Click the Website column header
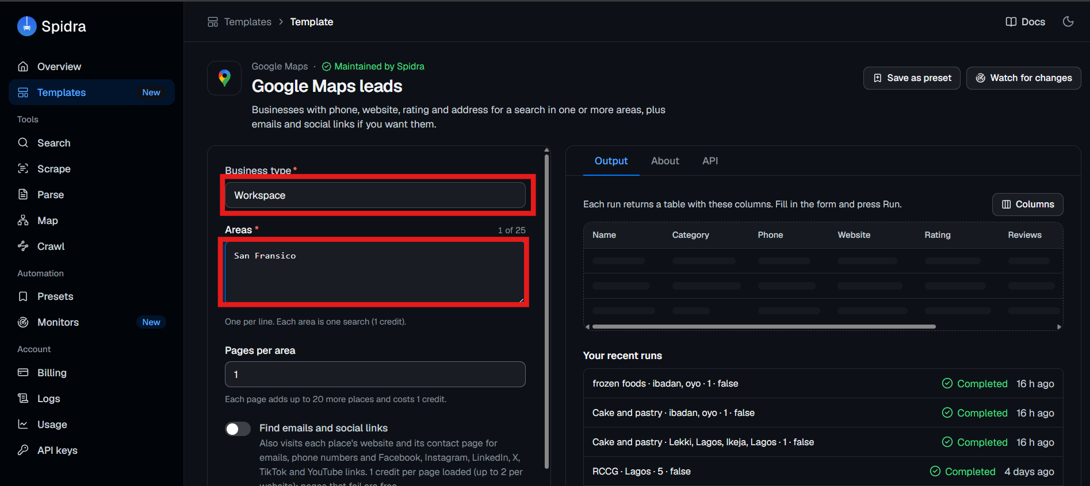This screenshot has height=486, width=1090. click(x=854, y=235)
